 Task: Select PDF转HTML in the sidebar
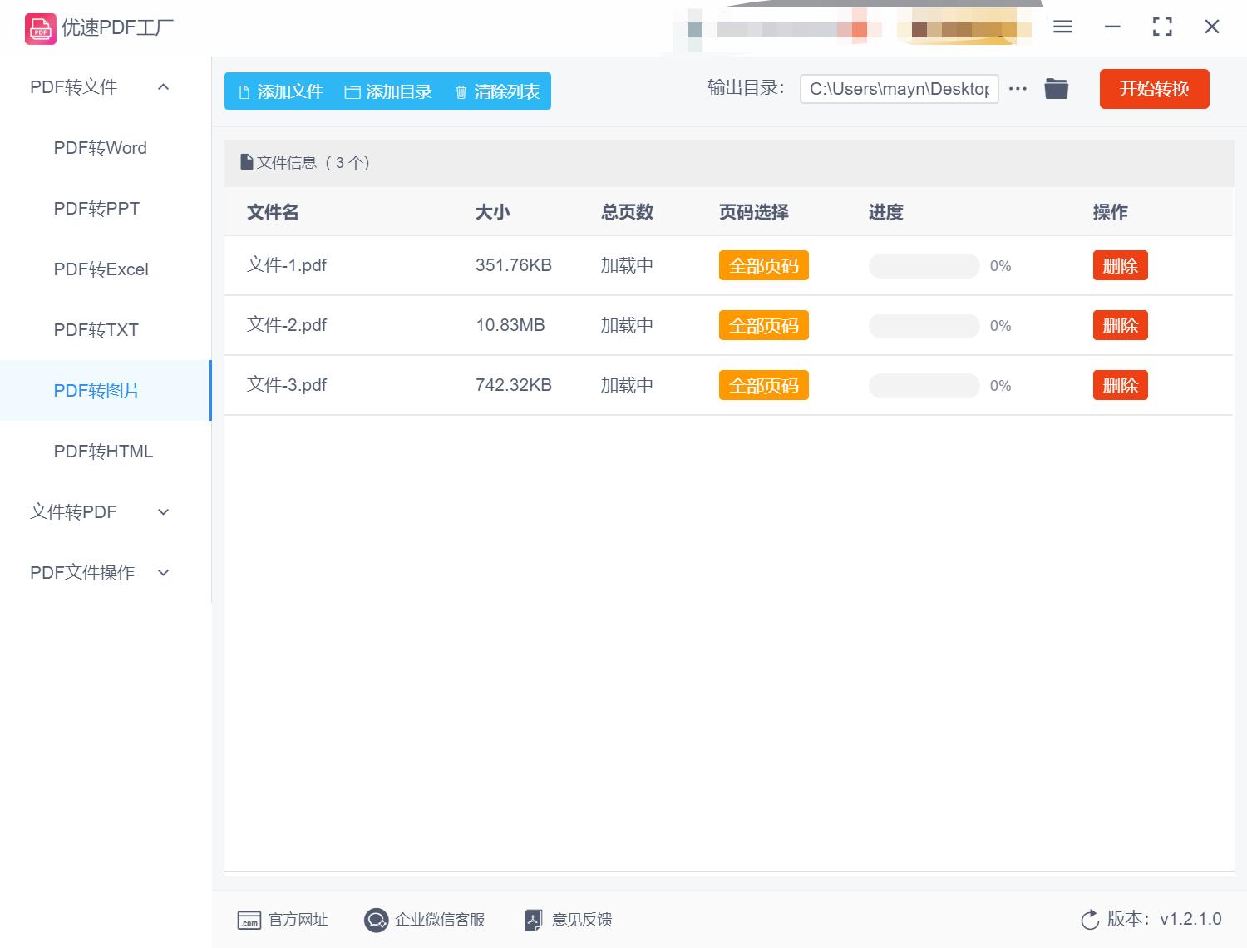click(102, 451)
